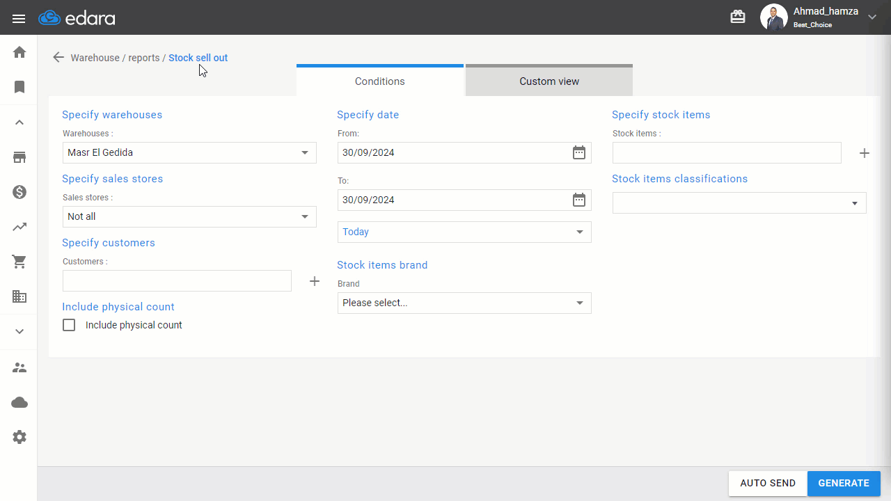Open the Warehouses dropdown
891x501 pixels.
(189, 152)
